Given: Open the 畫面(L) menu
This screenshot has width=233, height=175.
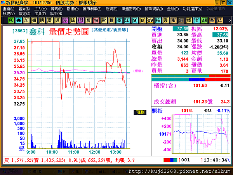Looking at the screenshot, I should tap(9, 9).
